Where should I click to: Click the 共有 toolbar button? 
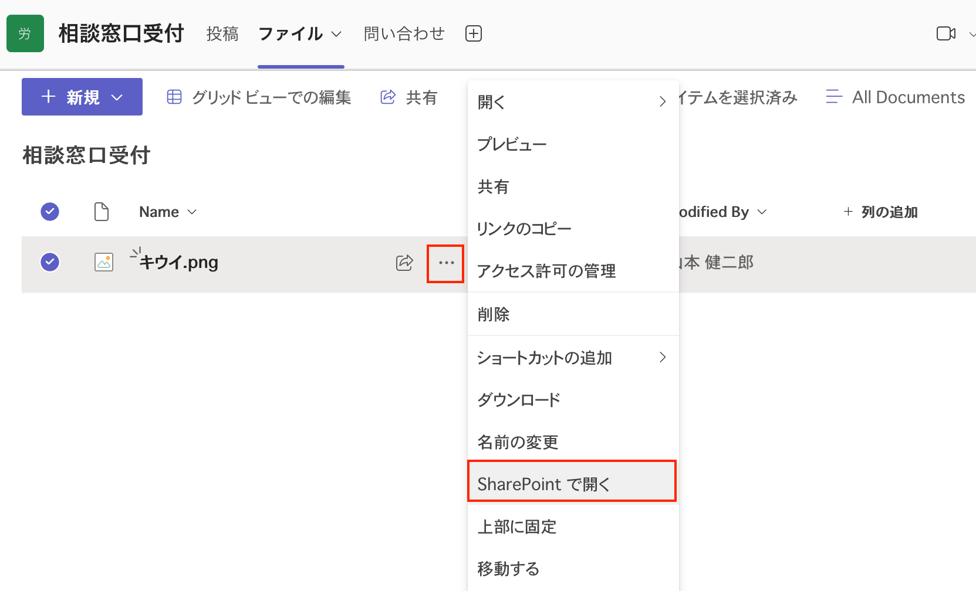pyautogui.click(x=409, y=97)
